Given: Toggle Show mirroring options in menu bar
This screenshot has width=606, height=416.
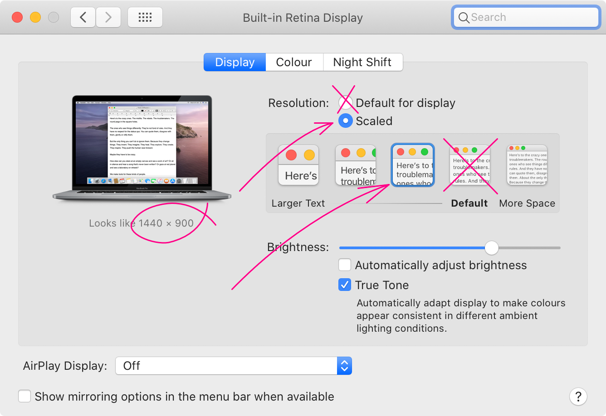Looking at the screenshot, I should (x=24, y=397).
